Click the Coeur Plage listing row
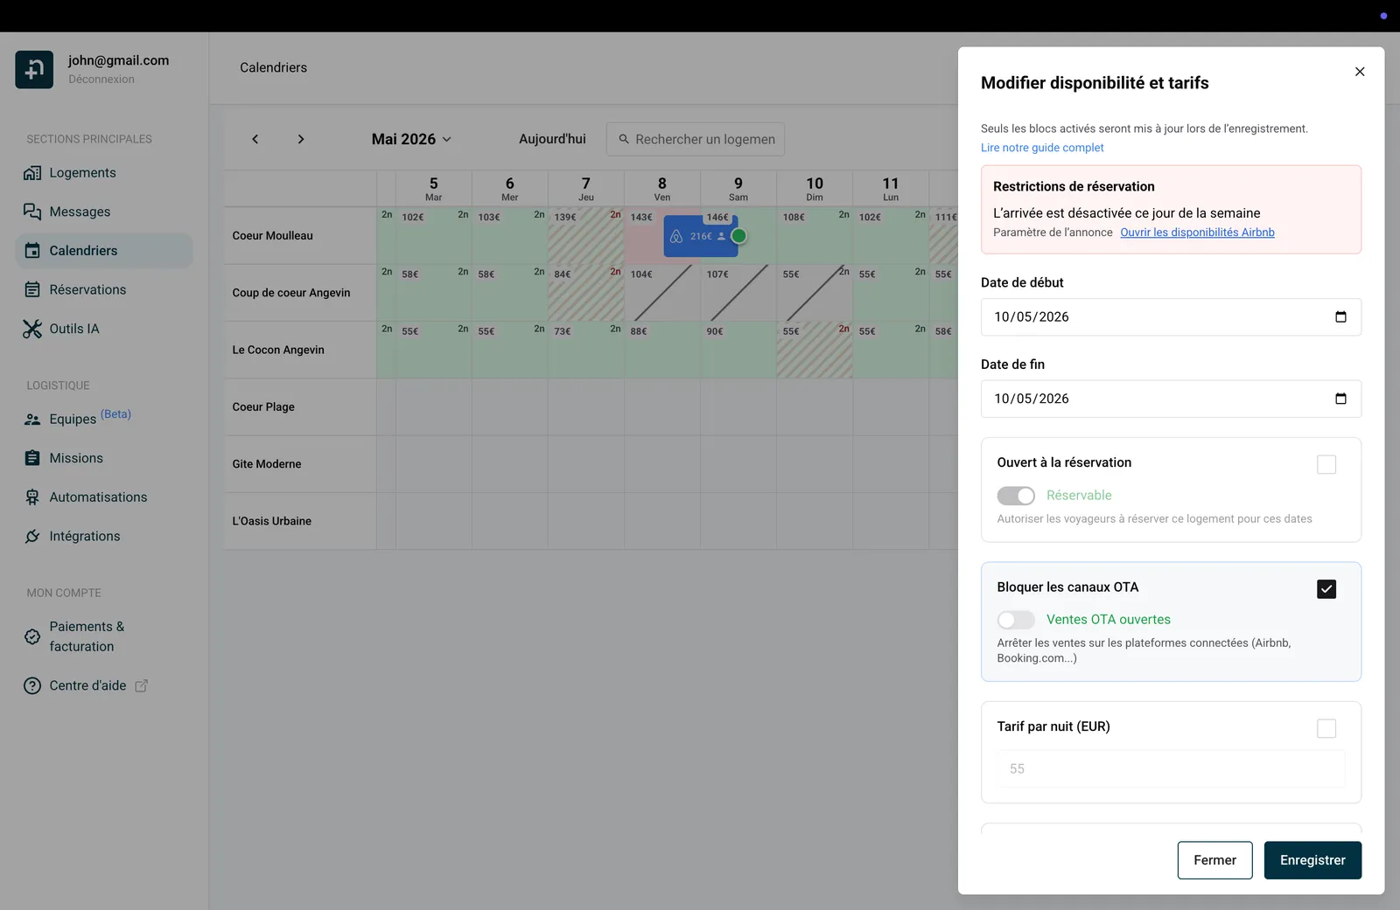The height and width of the screenshot is (910, 1400). pyautogui.click(x=300, y=407)
